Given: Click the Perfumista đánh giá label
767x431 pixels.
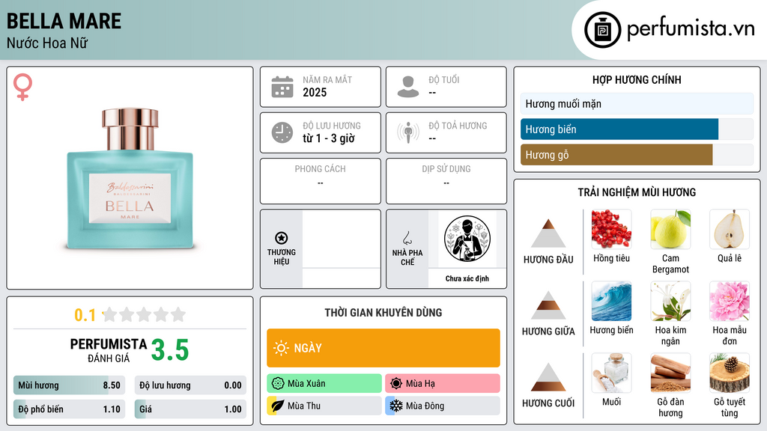Looking at the screenshot, I should 109,350.
